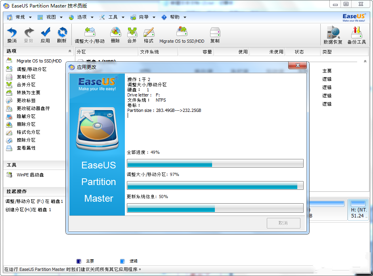The image size is (373, 276).
Task: Click the Apply (应用) checkmark icon
Action: 45,35
